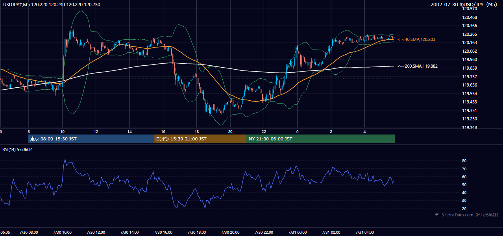Viewport: 503px width, 236px height.
Task: Click hour tick 22 under the price chart
Action: click(x=264, y=131)
